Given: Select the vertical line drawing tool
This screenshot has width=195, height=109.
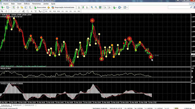Looking at the screenshot, I should (11, 11).
